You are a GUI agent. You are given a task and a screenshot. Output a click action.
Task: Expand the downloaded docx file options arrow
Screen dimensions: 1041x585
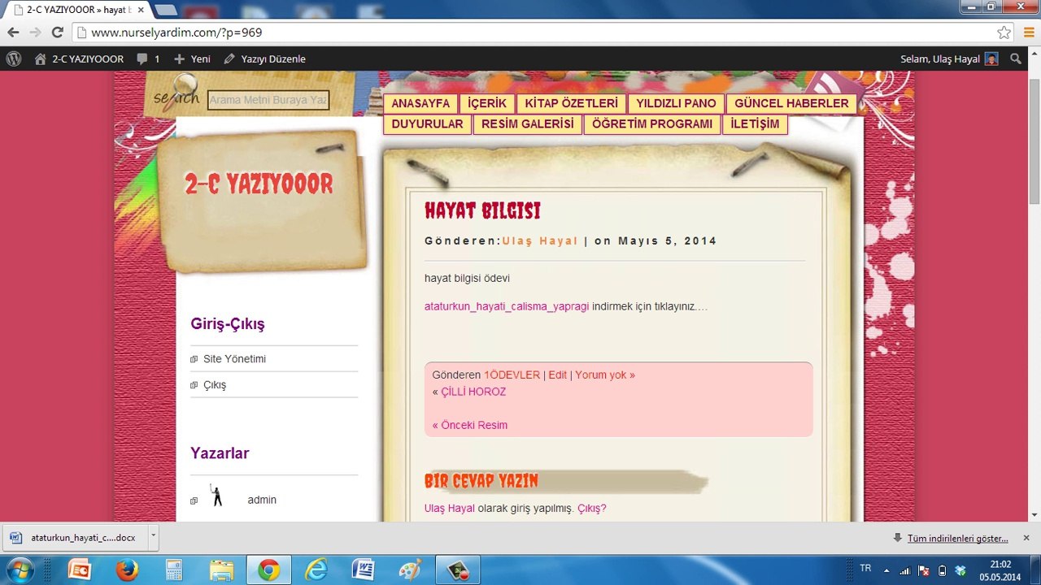[x=153, y=537]
